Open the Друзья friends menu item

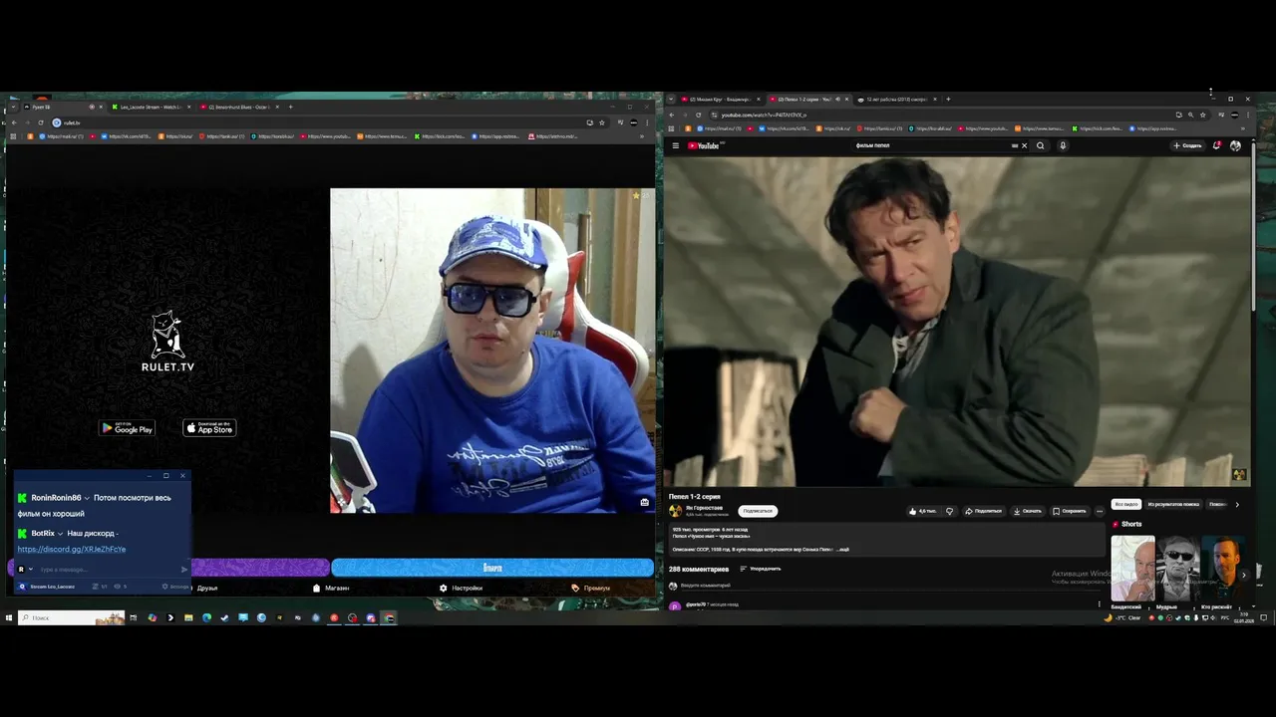click(207, 588)
